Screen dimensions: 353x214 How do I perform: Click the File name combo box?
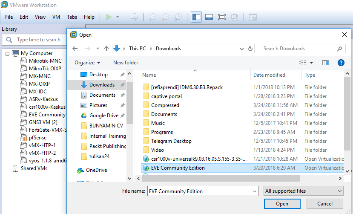203,191
